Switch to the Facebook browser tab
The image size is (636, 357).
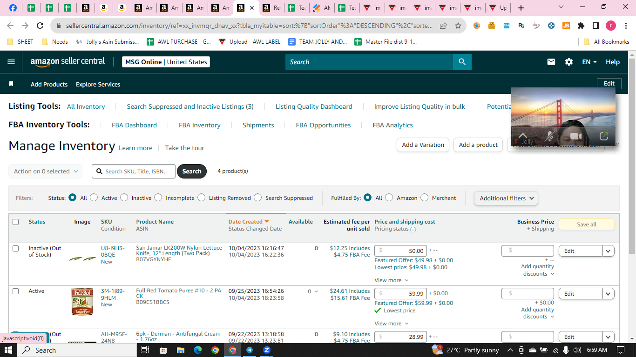click(13, 8)
